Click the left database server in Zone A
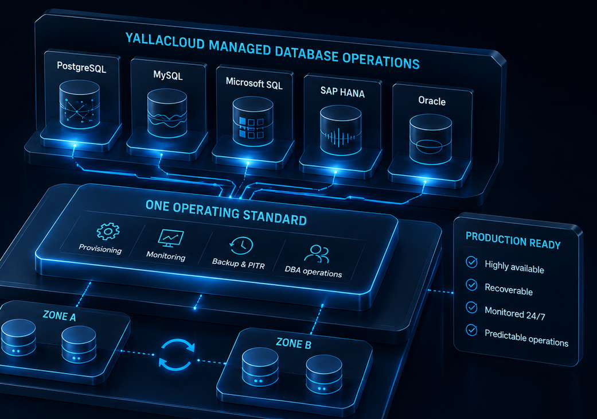This screenshot has height=419, width=597. coord(18,337)
